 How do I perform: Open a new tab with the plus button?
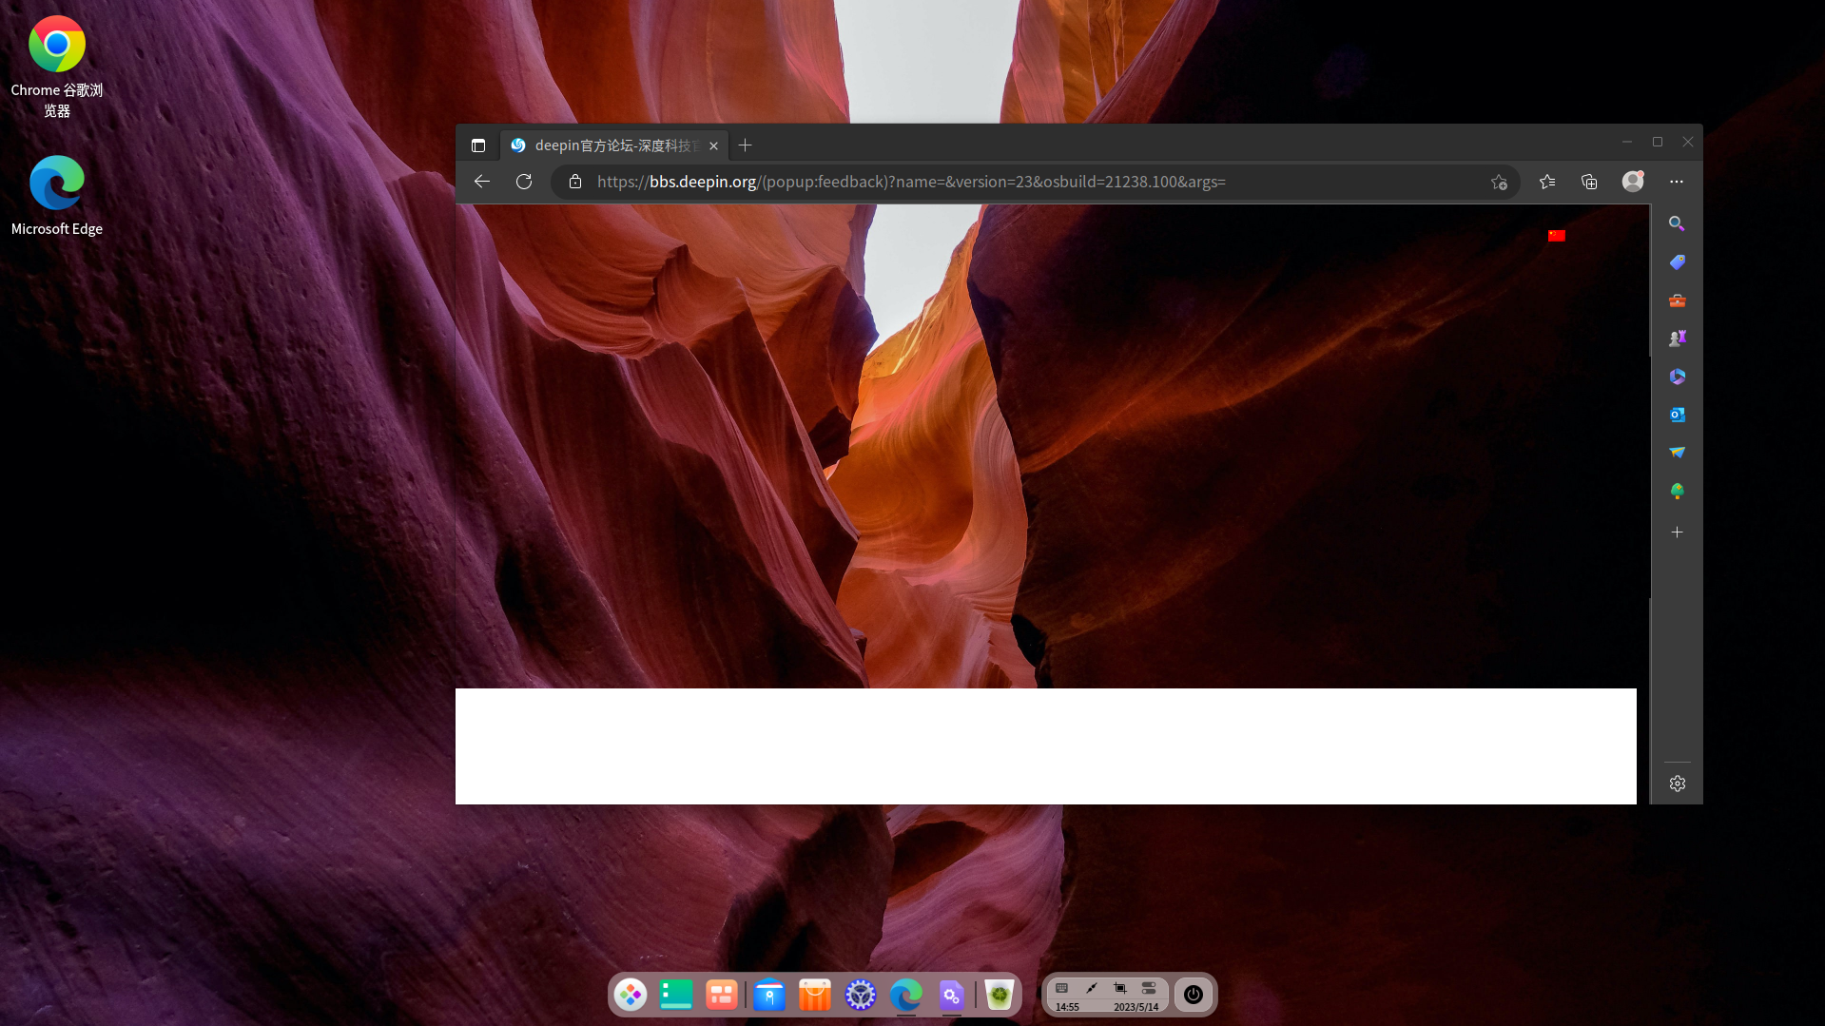(746, 145)
